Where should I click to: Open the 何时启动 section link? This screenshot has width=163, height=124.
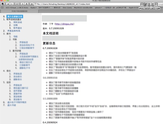pos(18,22)
